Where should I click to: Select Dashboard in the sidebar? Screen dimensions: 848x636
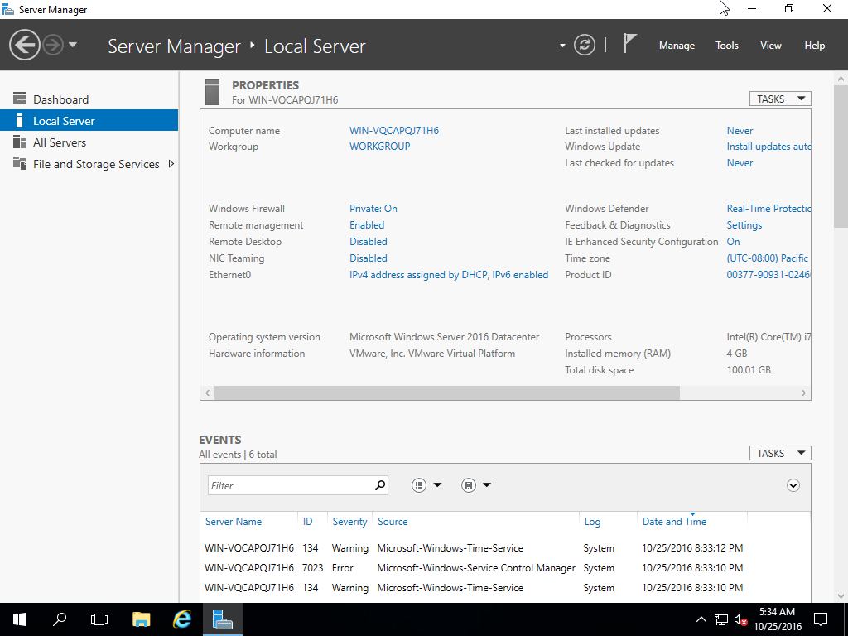89,99
